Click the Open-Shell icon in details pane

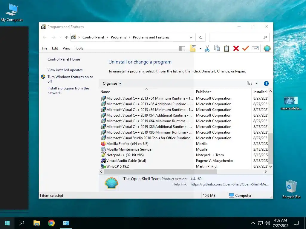tap(111, 183)
